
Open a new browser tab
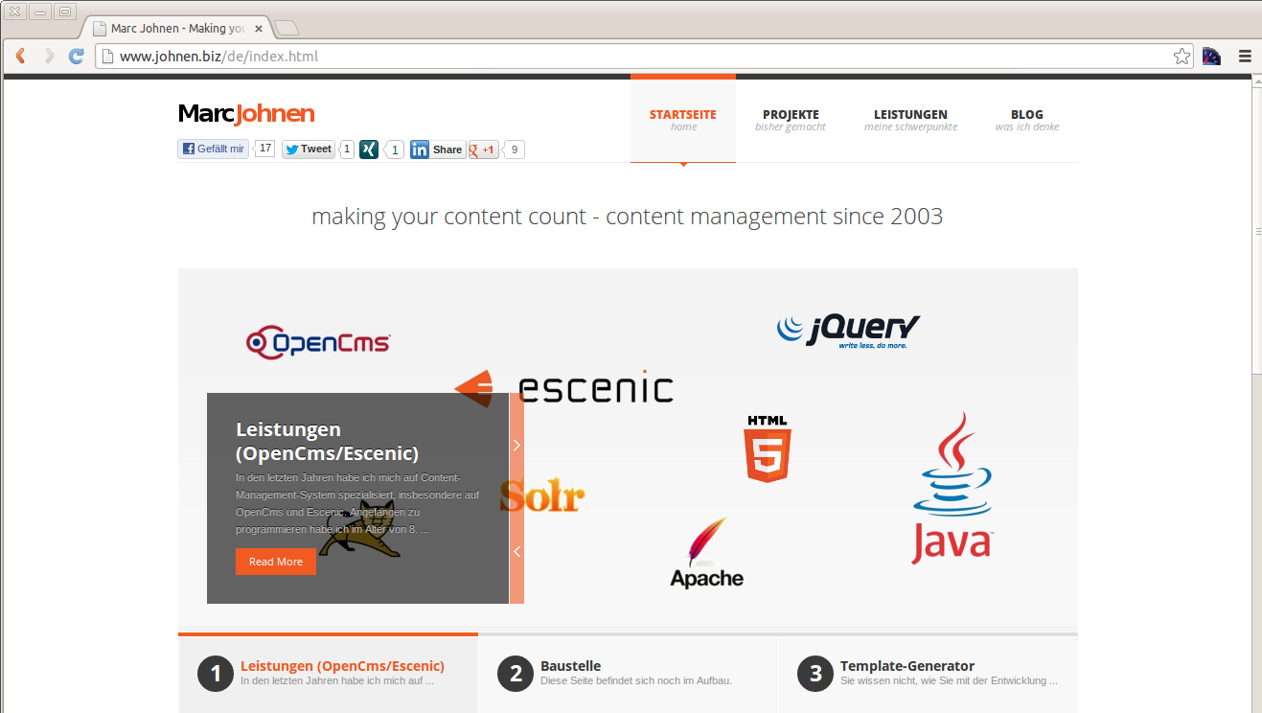point(287,28)
